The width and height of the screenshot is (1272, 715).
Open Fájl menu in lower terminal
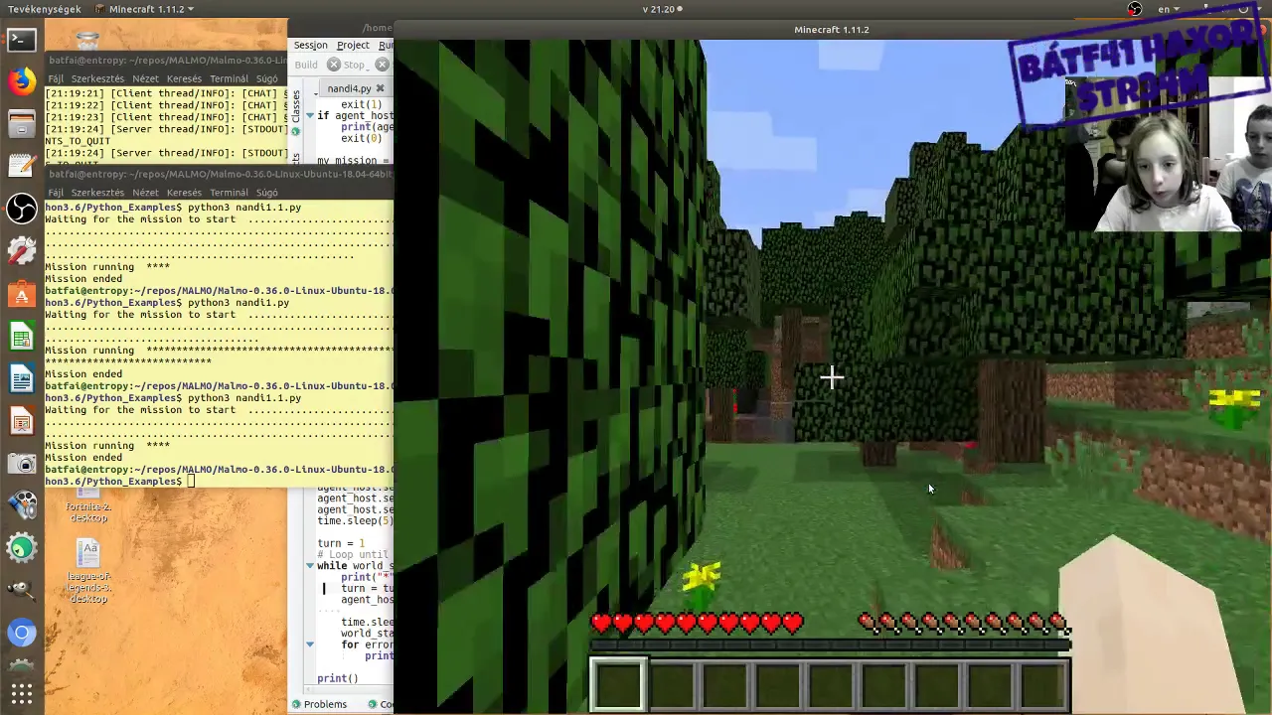[x=56, y=193]
